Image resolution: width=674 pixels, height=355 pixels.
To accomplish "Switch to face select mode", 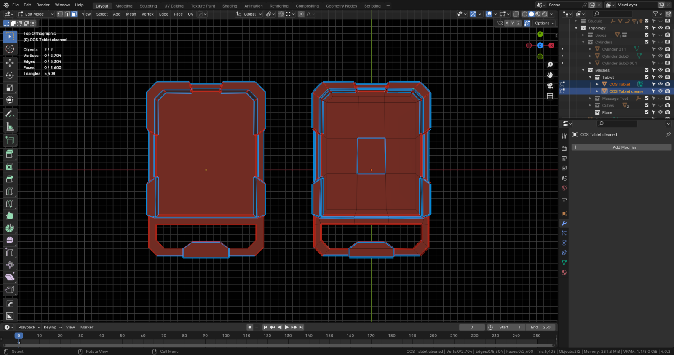I will (74, 14).
